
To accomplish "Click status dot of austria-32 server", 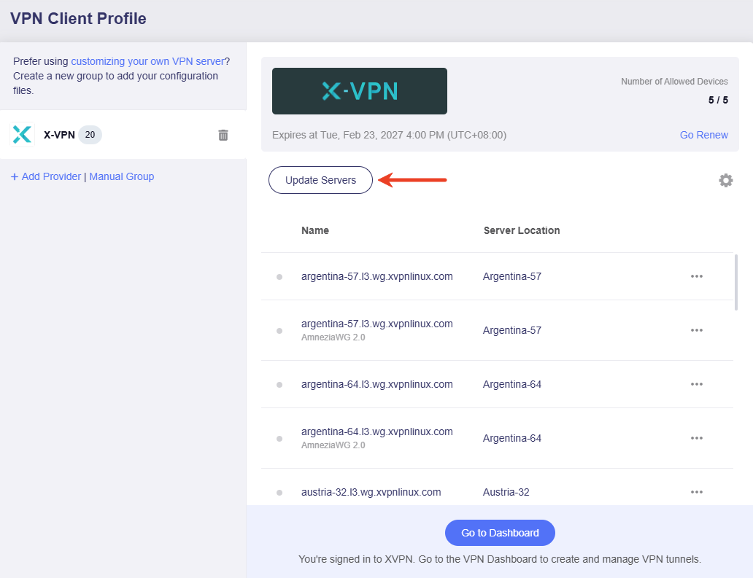I will pos(279,493).
